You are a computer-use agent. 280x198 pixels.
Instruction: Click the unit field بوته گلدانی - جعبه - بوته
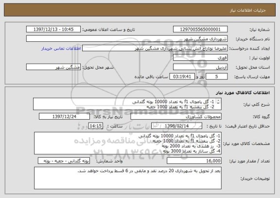[x=64, y=161]
